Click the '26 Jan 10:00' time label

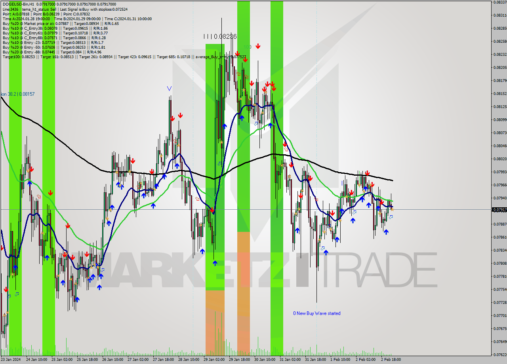click(112, 360)
